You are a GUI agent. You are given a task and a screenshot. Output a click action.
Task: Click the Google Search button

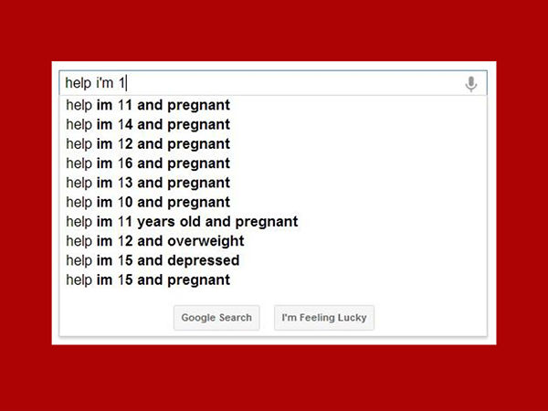216,318
